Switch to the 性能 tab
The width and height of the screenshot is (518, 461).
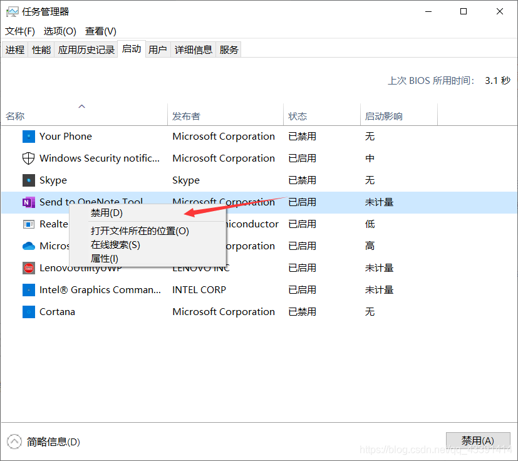(x=41, y=49)
